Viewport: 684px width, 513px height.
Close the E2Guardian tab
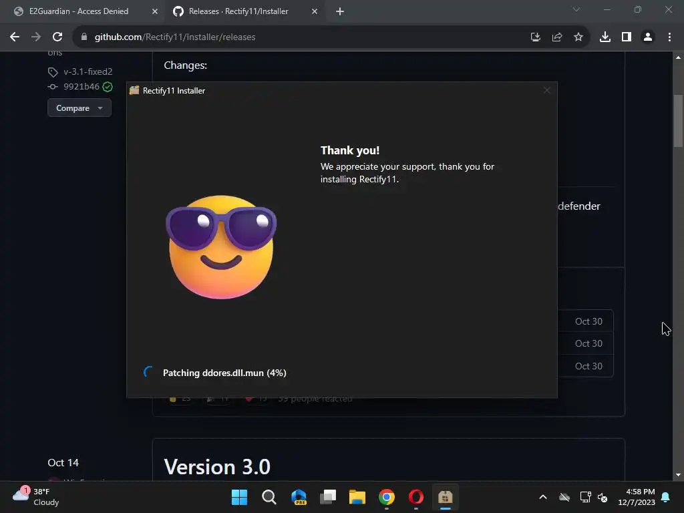pos(155,12)
